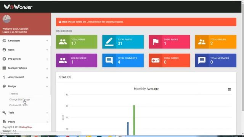Click the blue bar in the chart
Image resolution: width=244 pixels, height=137 pixels.
(x=128, y=129)
